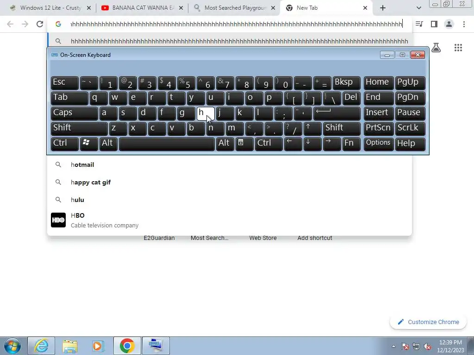Switch to Most Searched Playground tab
This screenshot has width=474, height=355.
click(x=234, y=8)
